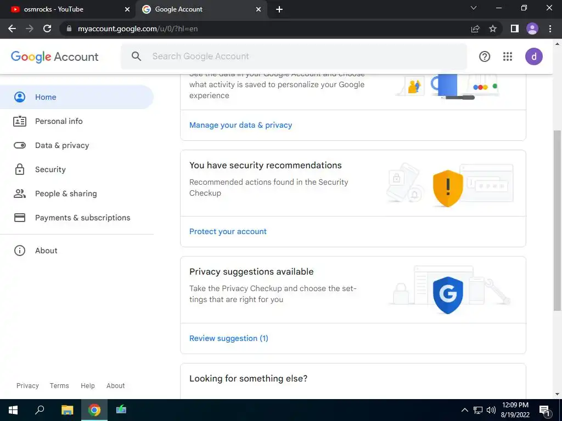Open People & sharing section

[x=77, y=194]
